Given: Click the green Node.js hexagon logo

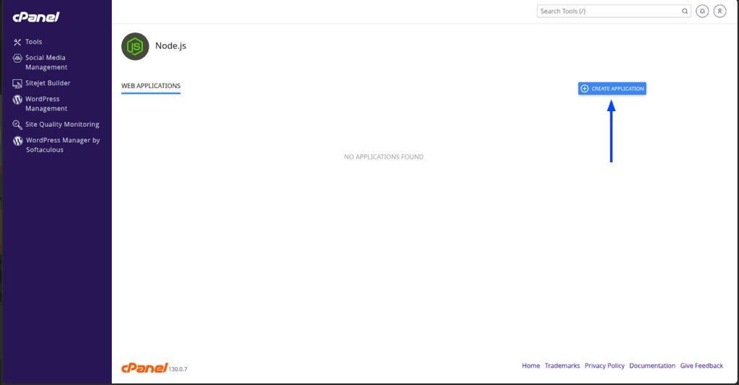Looking at the screenshot, I should click(x=135, y=46).
